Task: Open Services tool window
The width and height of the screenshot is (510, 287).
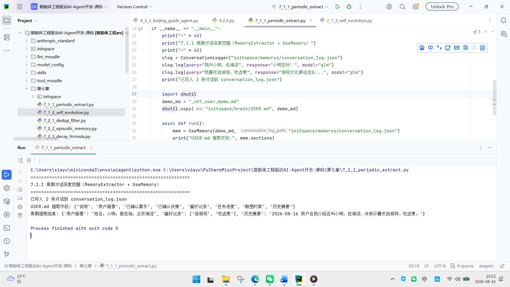Action: [x=7, y=215]
